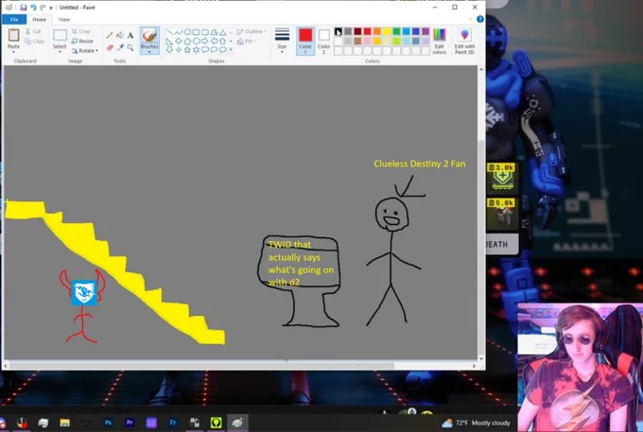Open the shape Fill dropdown
Screen dimensions: 643x432
(247, 41)
